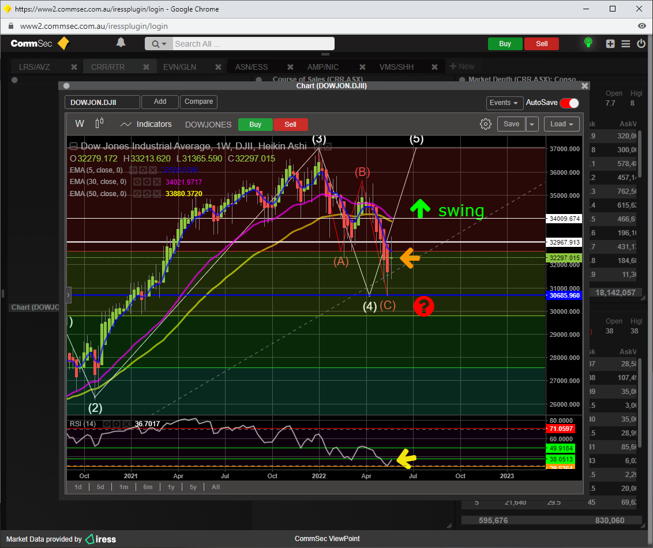
Task: Close the VMS/SHH tab
Action: tap(434, 67)
